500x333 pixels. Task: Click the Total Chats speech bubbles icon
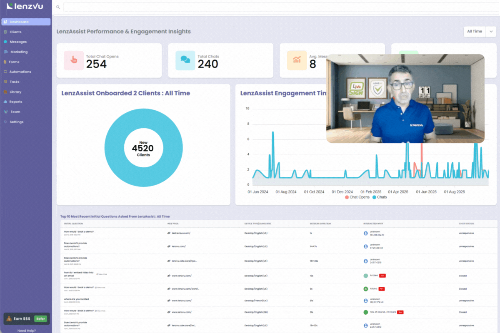(185, 60)
